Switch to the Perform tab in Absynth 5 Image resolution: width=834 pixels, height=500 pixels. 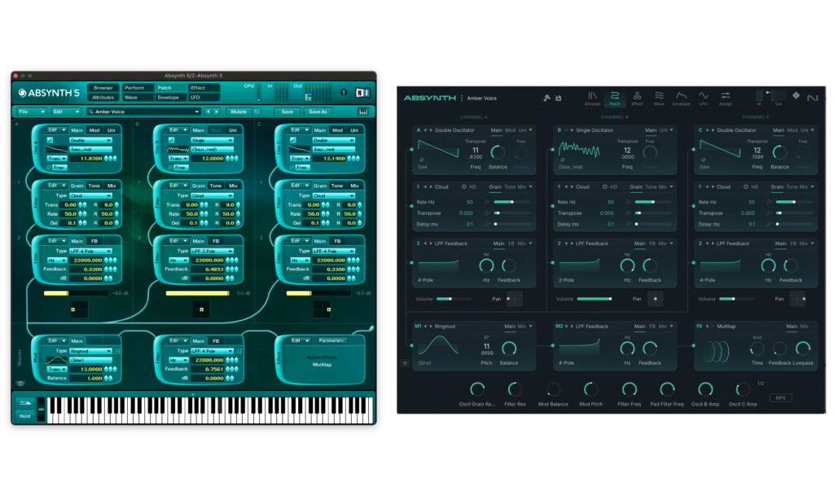coord(134,88)
